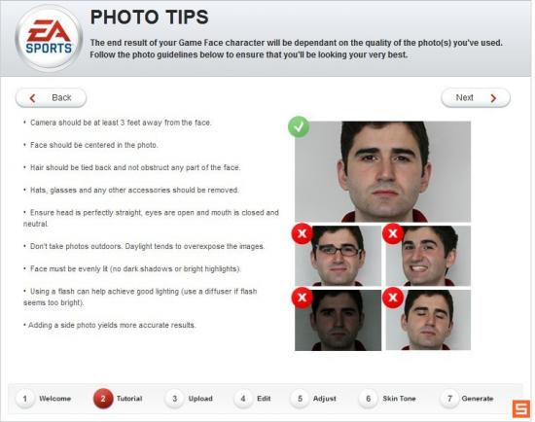Select the underexposed dark example photo
Viewport: 535px width, 422px height.
click(x=338, y=320)
